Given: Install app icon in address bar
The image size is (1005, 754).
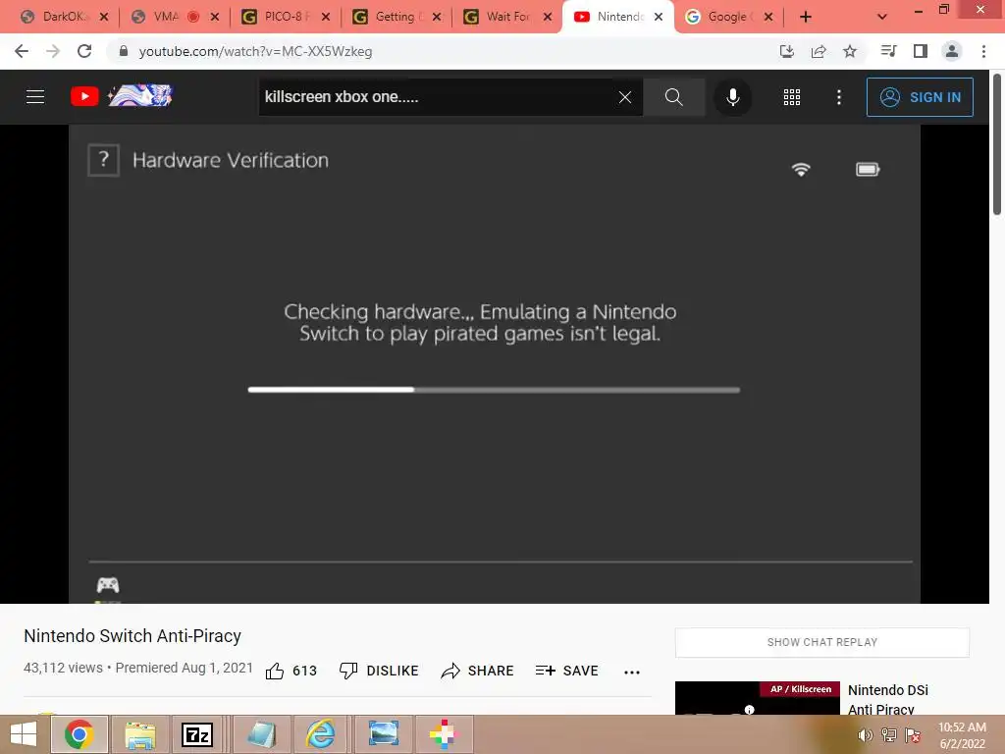Looking at the screenshot, I should tap(786, 51).
